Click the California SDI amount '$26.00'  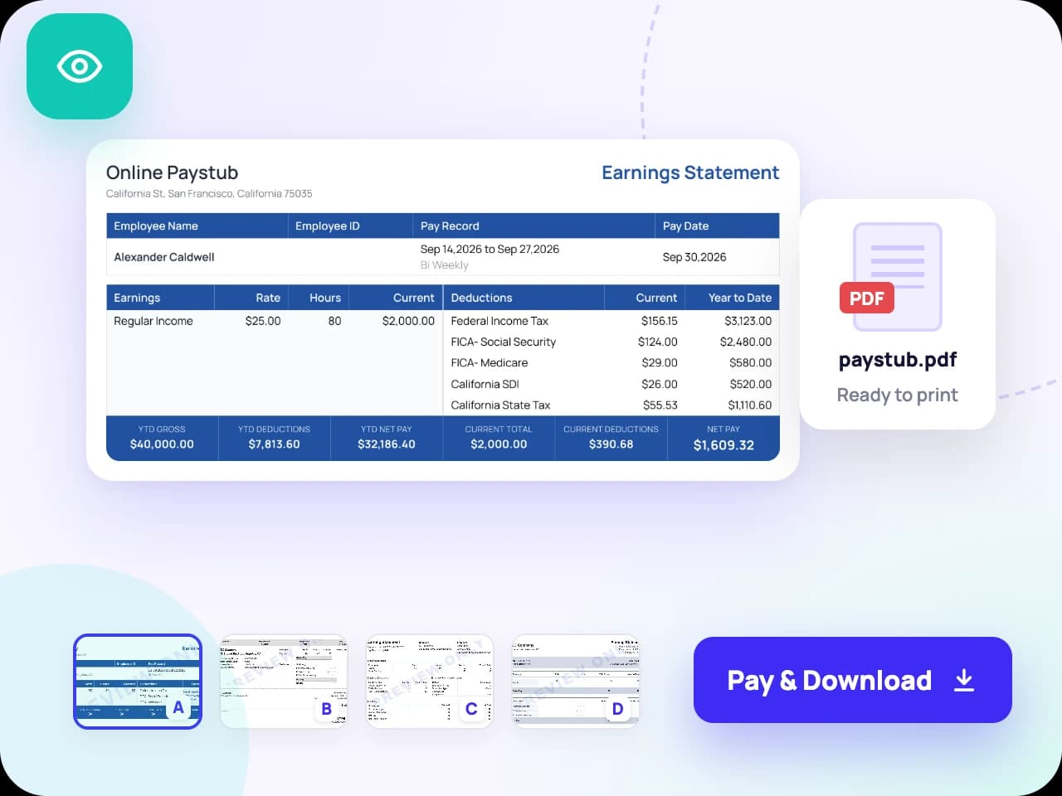click(660, 384)
